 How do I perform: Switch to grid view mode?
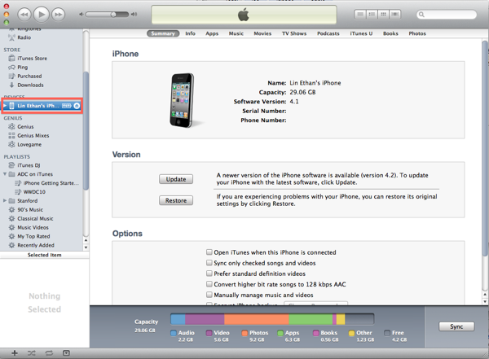[383, 15]
